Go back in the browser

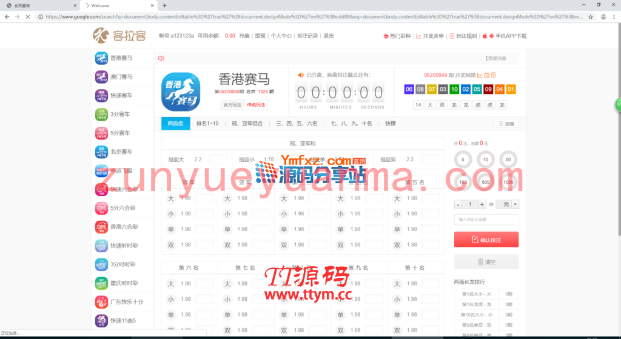pos(7,17)
